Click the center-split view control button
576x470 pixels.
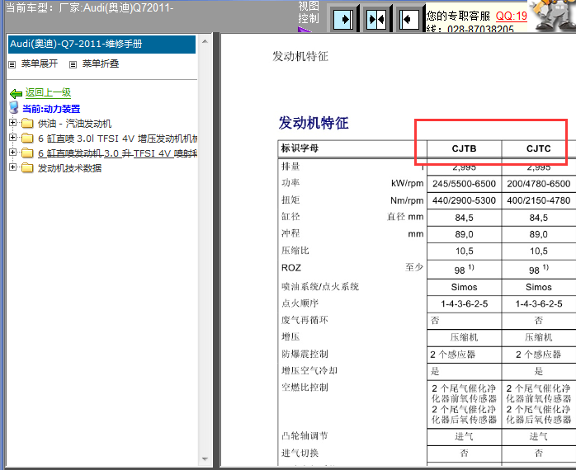point(376,17)
